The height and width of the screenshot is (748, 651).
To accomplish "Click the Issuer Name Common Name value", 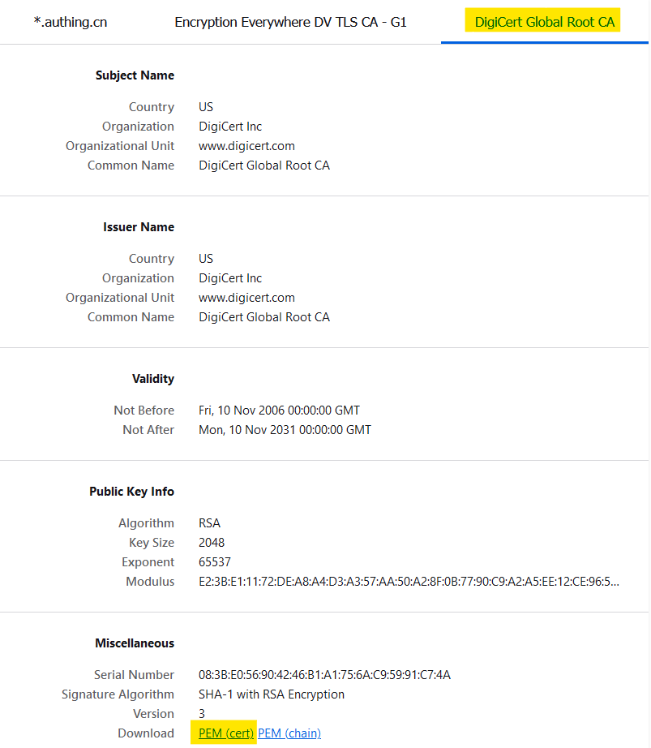I will [x=264, y=317].
